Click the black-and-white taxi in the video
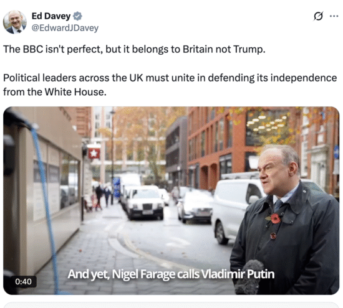Viewport: 343px width, 308px height. [x=145, y=202]
